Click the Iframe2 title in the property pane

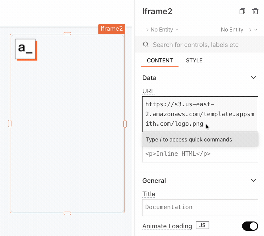[x=157, y=11]
